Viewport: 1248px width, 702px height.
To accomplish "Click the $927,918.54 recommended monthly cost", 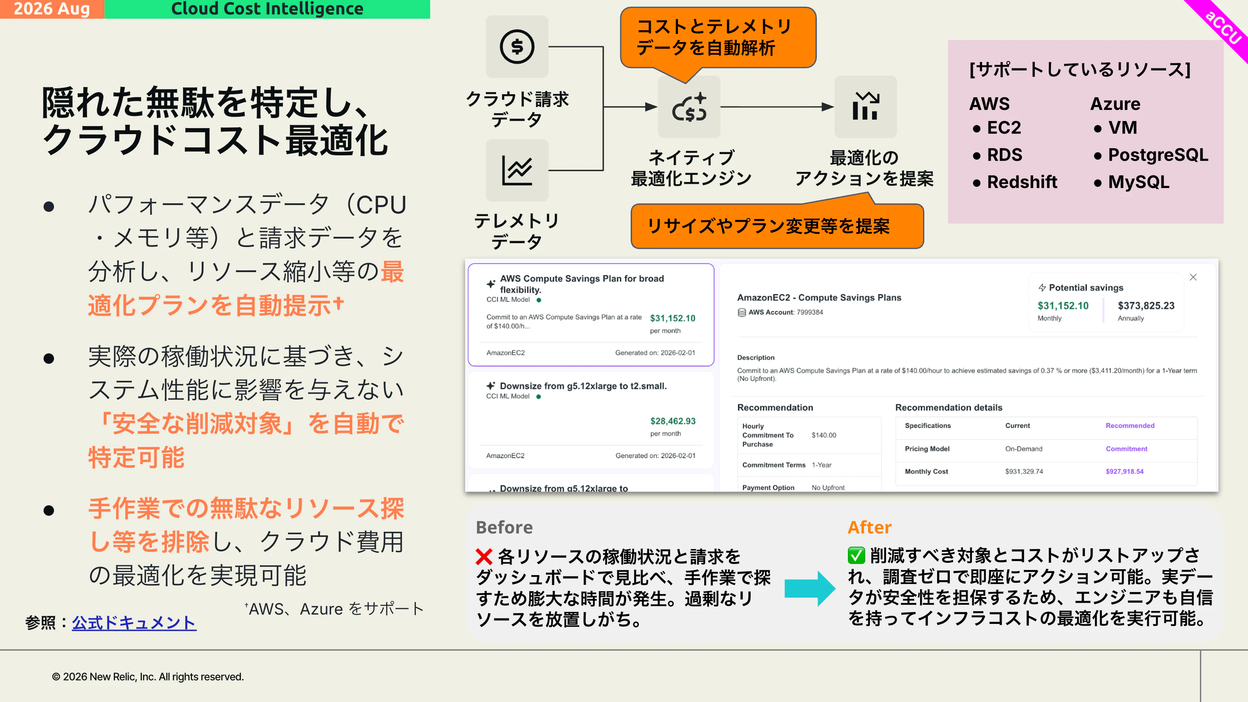I will [x=1124, y=471].
